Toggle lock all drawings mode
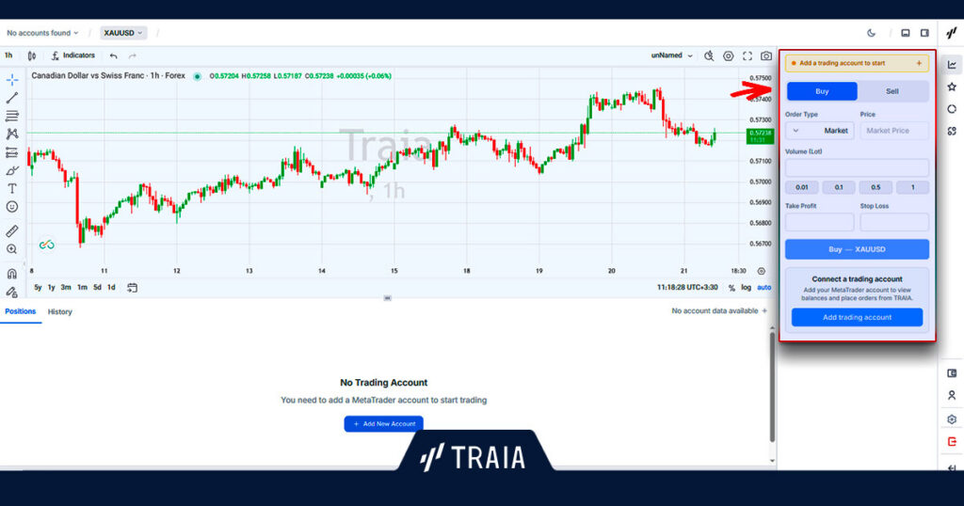The image size is (964, 506). pyautogui.click(x=11, y=292)
